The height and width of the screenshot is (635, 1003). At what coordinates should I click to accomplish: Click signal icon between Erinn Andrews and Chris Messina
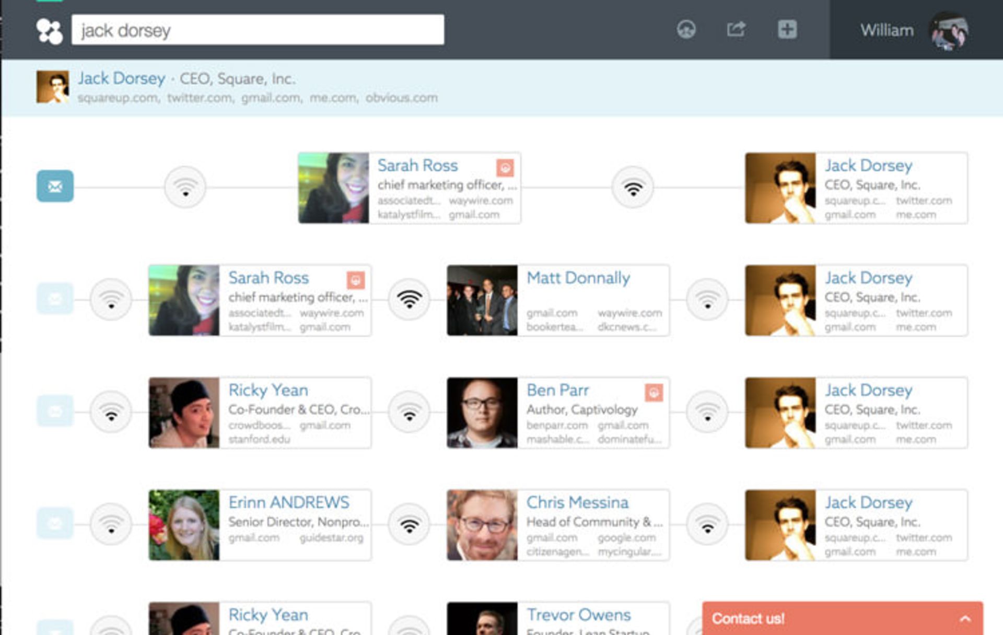409,524
